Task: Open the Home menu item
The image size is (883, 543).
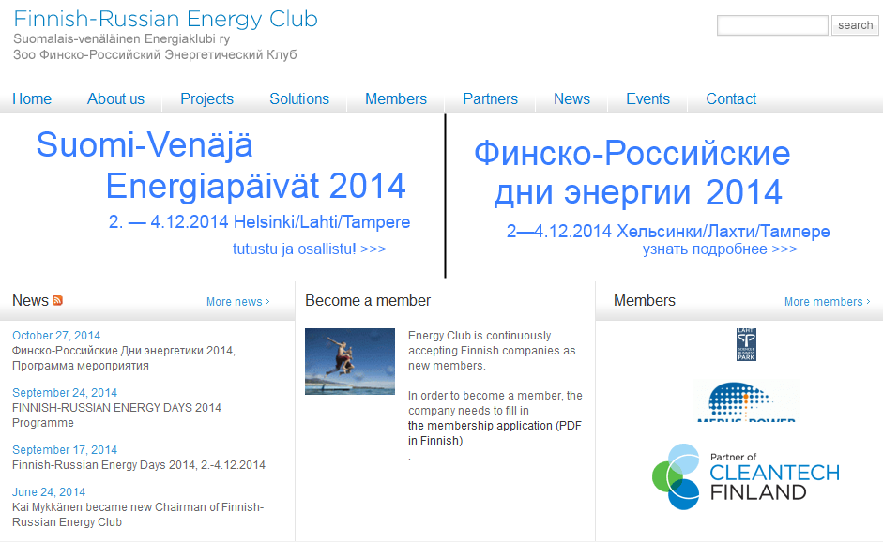Action: (x=32, y=99)
